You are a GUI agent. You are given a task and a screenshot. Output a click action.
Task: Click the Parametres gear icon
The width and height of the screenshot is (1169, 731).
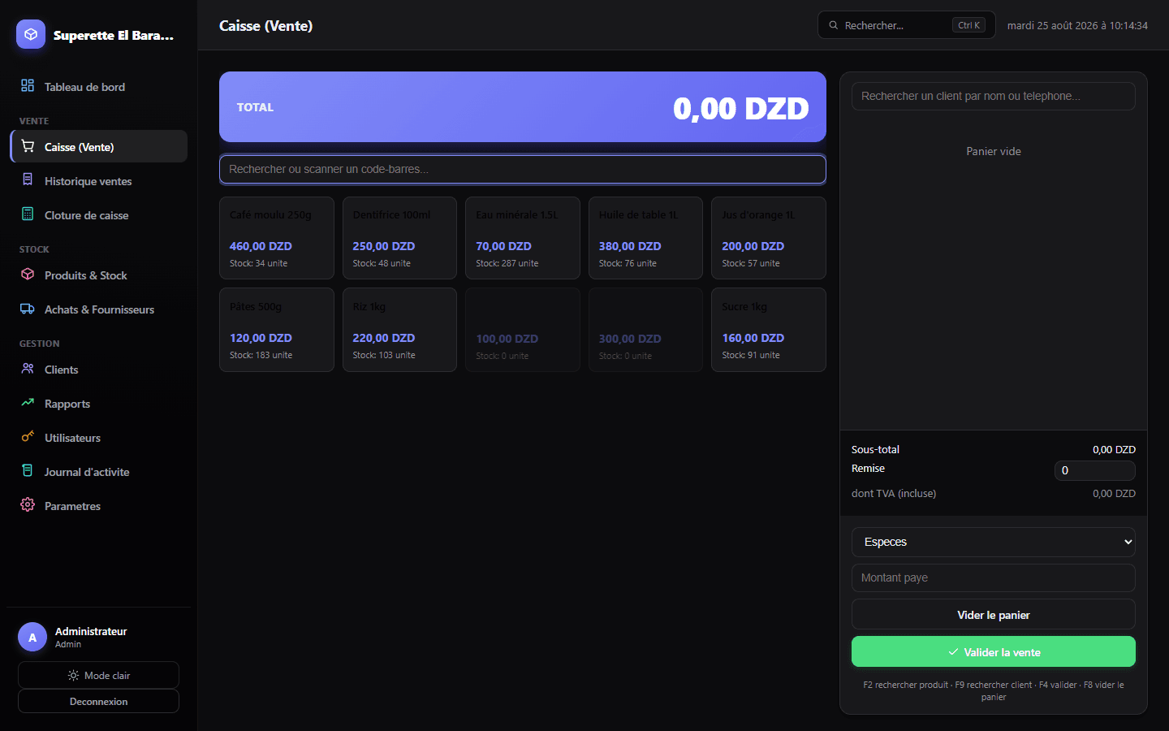pos(28,504)
